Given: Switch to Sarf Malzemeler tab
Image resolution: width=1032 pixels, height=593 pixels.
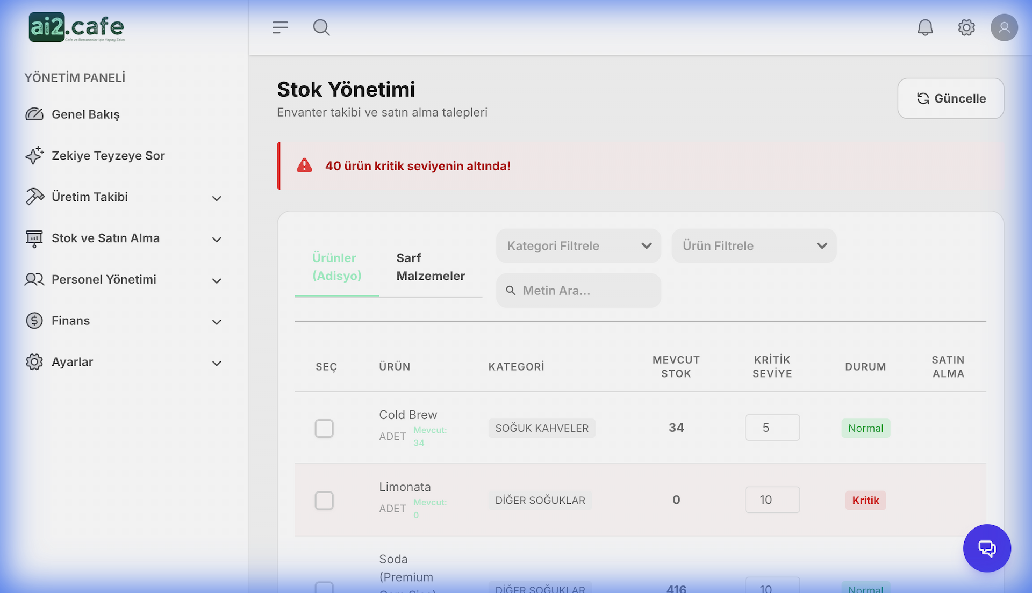Looking at the screenshot, I should point(430,267).
